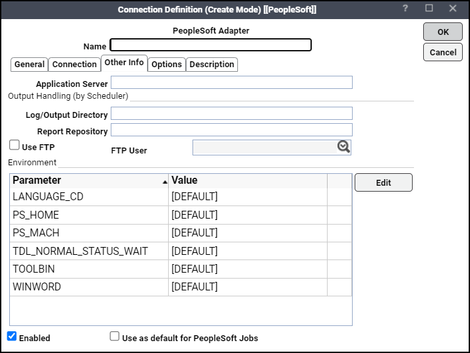Click the Report Repository field
Viewport: 470px width, 353px height.
click(x=231, y=130)
